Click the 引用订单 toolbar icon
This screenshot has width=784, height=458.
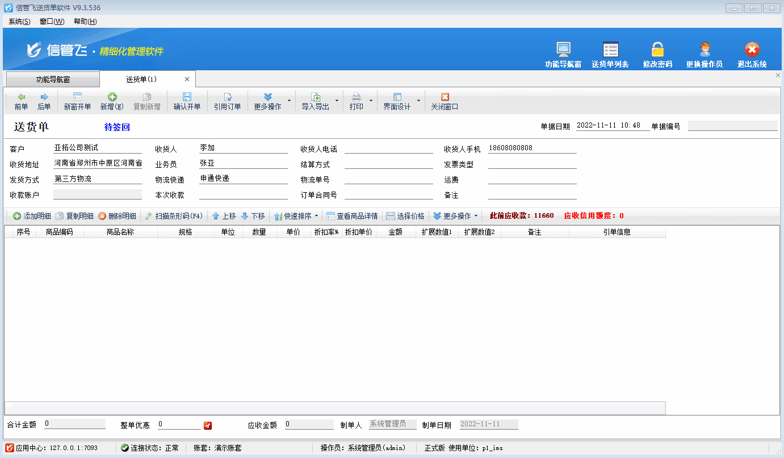227,101
